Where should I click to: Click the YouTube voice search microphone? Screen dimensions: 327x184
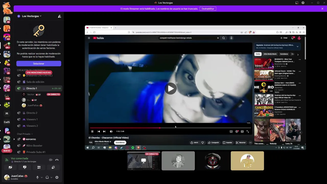point(231,38)
